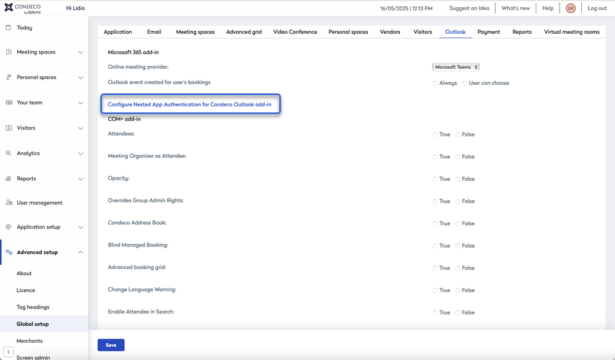Switch to the Personal spaces tab
Image resolution: width=615 pixels, height=360 pixels.
pyautogui.click(x=348, y=32)
